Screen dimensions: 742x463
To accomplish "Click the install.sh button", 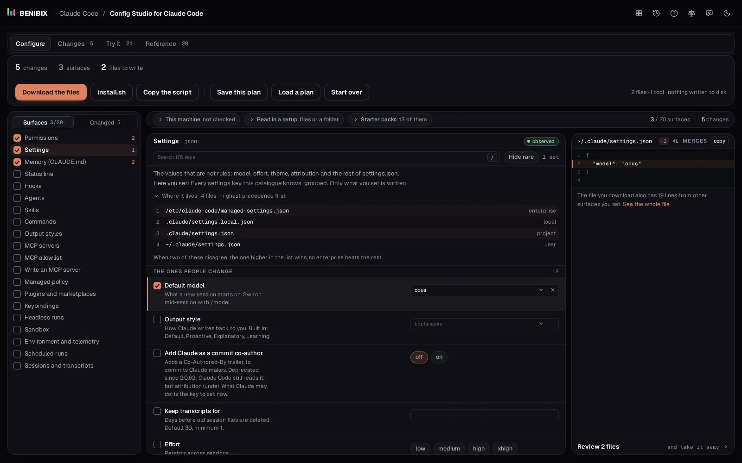I will coord(111,92).
